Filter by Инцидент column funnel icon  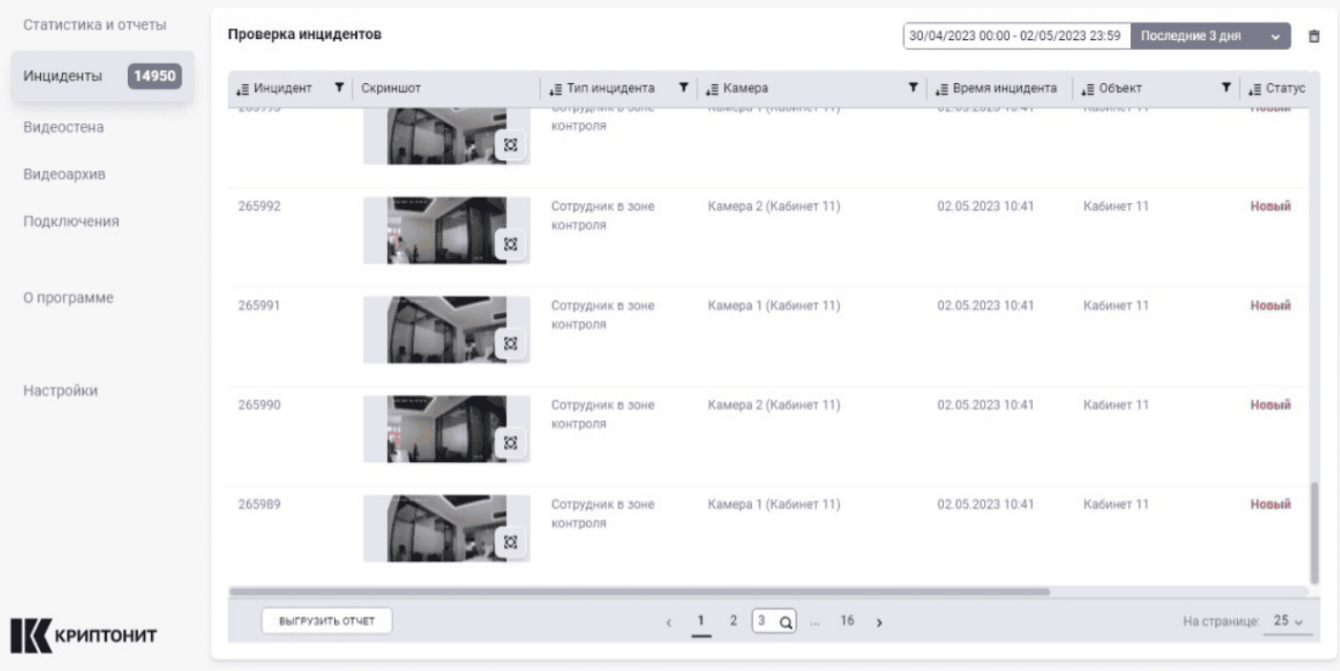pyautogui.click(x=338, y=89)
